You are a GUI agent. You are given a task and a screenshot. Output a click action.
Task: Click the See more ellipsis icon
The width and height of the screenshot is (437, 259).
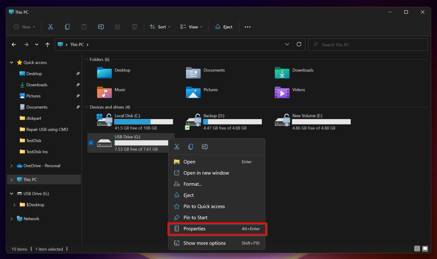[247, 27]
